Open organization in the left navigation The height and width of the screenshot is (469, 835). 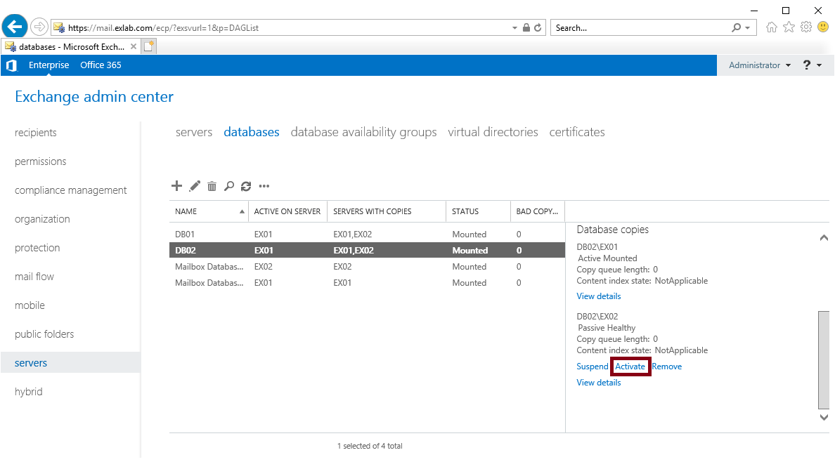42,218
